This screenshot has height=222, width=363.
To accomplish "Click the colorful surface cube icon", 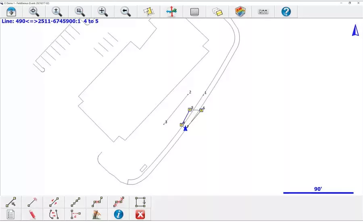I will pyautogui.click(x=240, y=12).
